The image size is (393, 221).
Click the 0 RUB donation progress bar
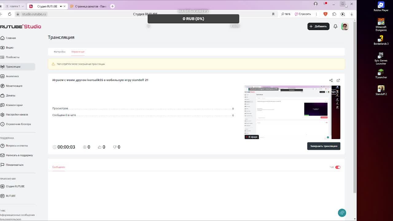[x=193, y=19]
